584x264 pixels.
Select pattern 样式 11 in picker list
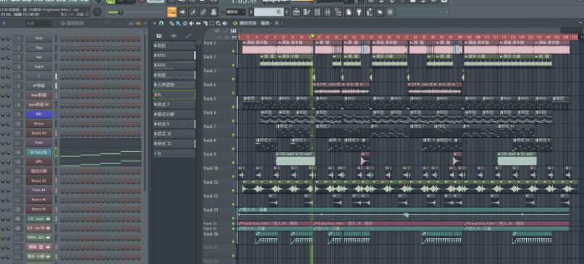[x=174, y=143]
